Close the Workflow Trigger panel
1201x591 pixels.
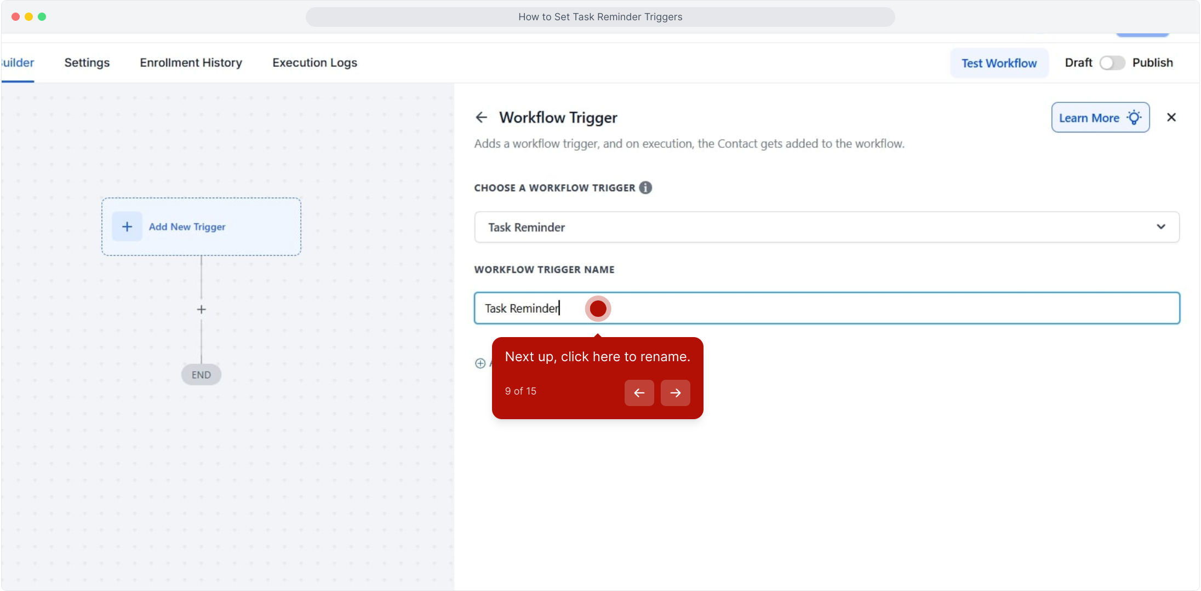tap(1171, 117)
